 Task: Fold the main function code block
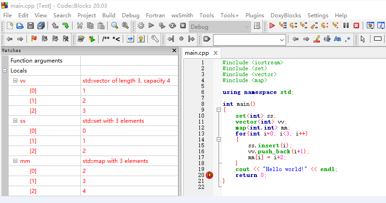[x=219, y=110]
